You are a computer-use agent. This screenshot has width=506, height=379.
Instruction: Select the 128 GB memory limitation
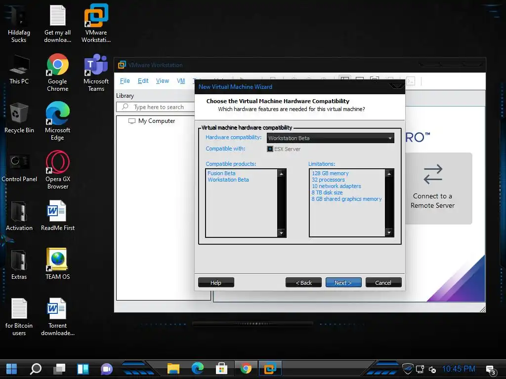click(x=330, y=173)
